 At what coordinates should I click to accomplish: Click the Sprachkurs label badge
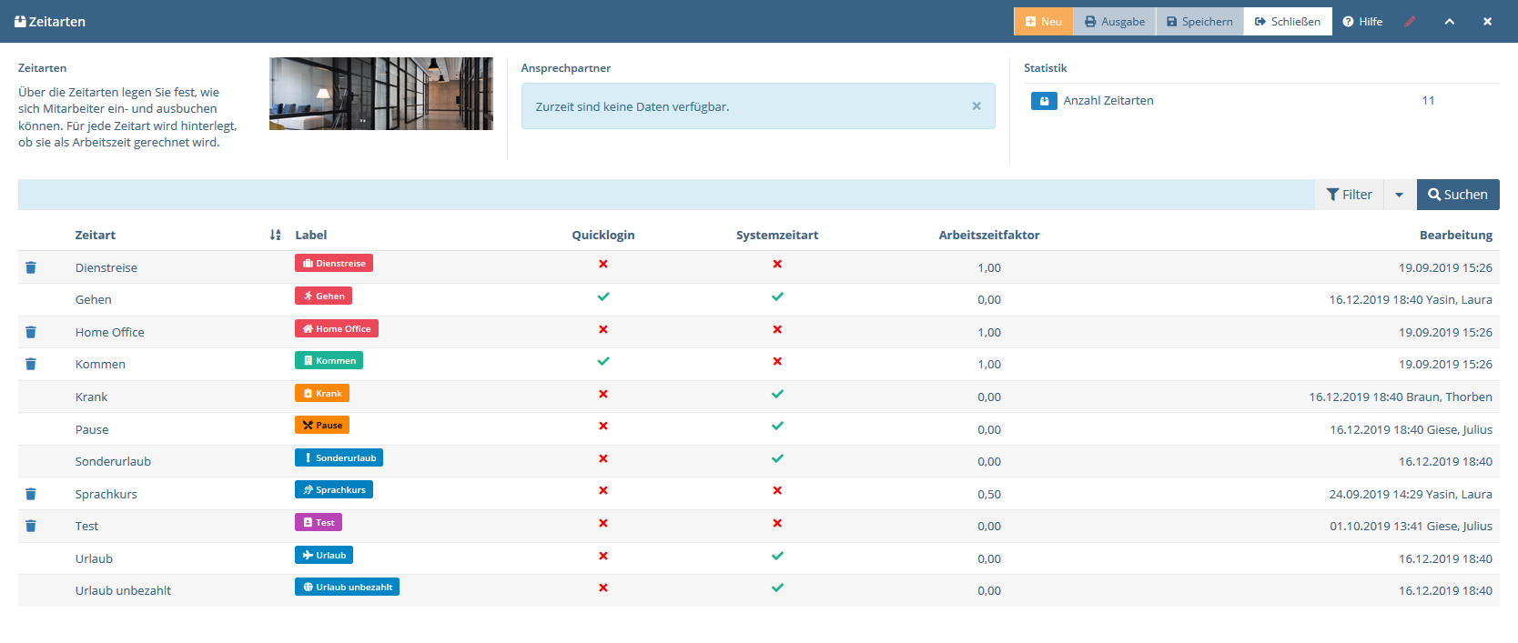click(x=334, y=489)
